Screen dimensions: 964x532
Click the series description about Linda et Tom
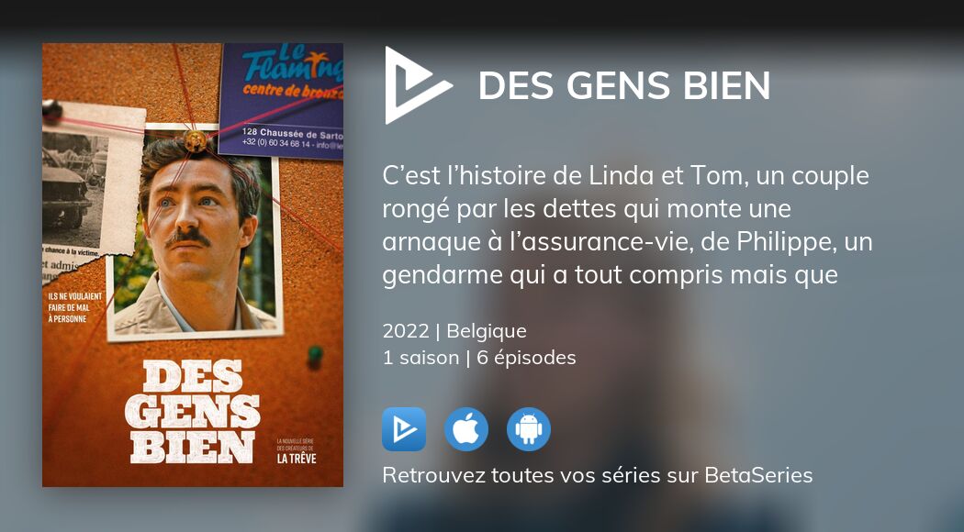[627, 225]
